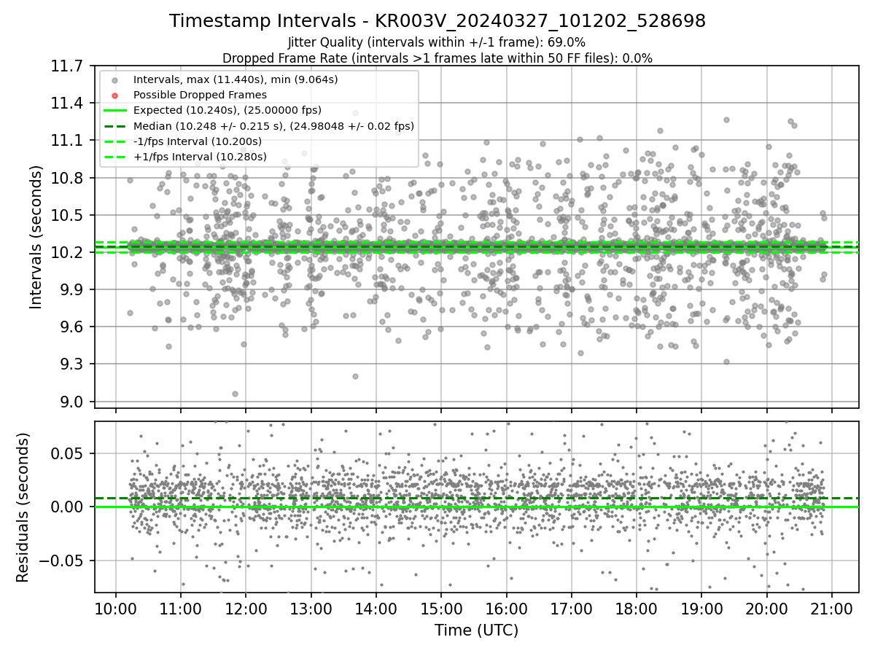Click the x-axis tick label '14:00'
Viewport: 875px width, 656px height.
[x=376, y=608]
